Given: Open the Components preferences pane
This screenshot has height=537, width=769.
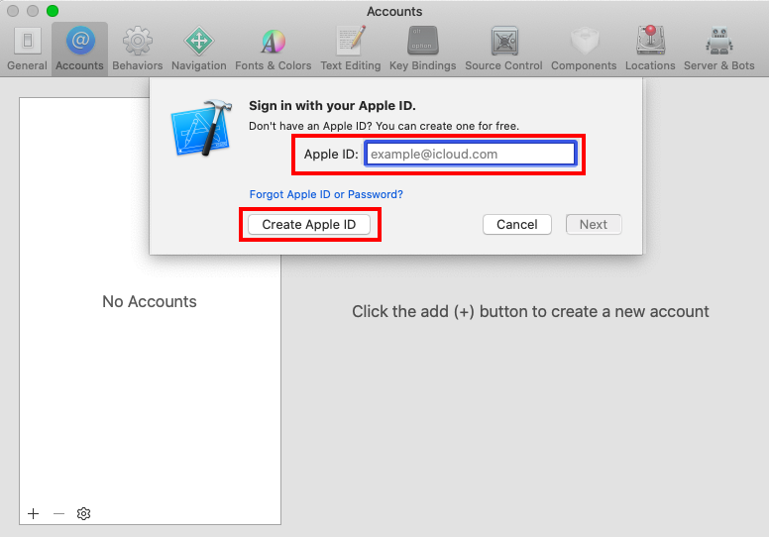Looking at the screenshot, I should pos(584,49).
